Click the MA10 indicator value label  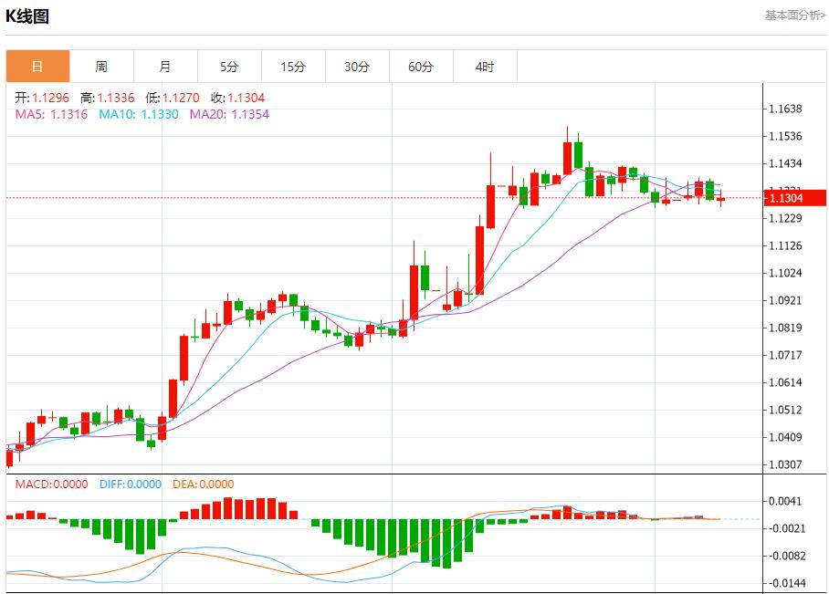[x=139, y=114]
